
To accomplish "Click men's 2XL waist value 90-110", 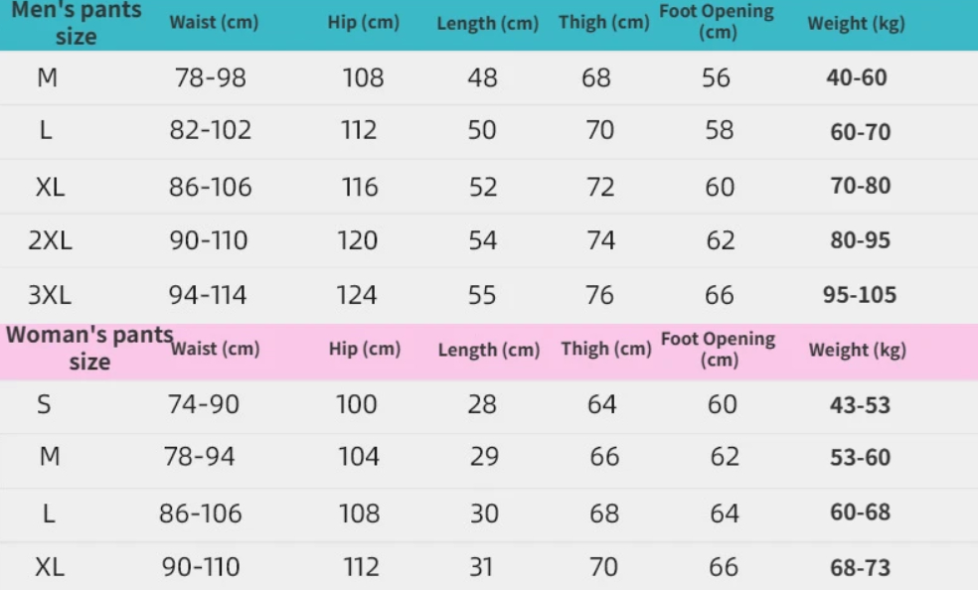I will point(208,241).
